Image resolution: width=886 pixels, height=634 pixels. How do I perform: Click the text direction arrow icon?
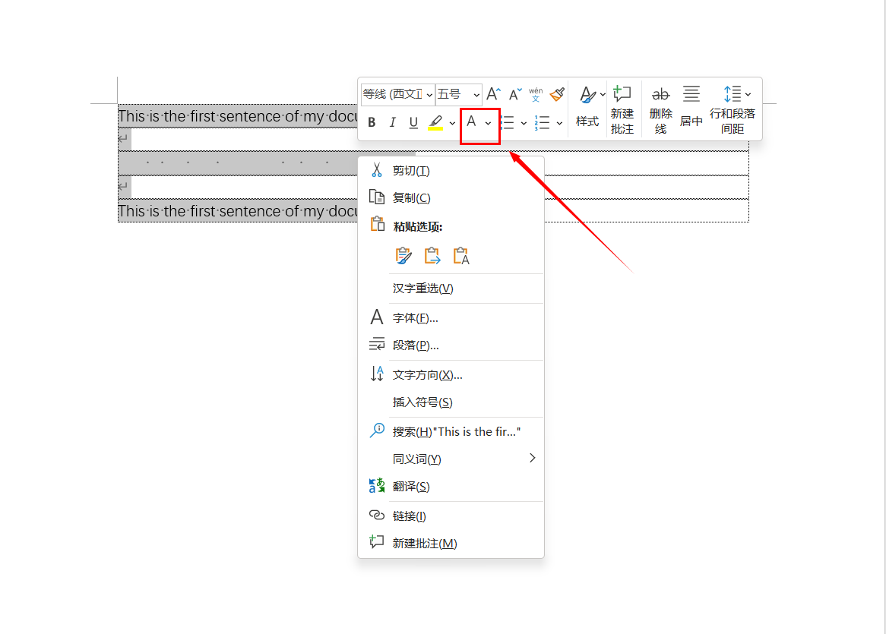[376, 373]
